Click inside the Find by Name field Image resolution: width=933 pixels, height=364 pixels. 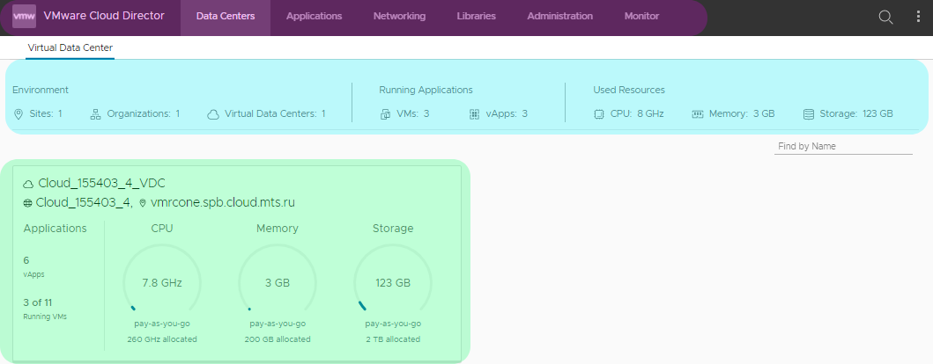tap(842, 146)
